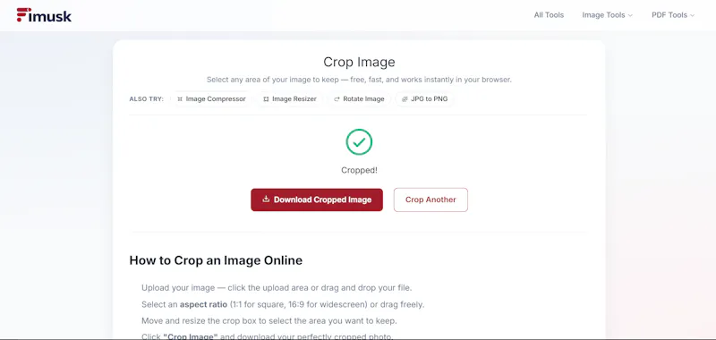Click the download arrow icon

266,199
